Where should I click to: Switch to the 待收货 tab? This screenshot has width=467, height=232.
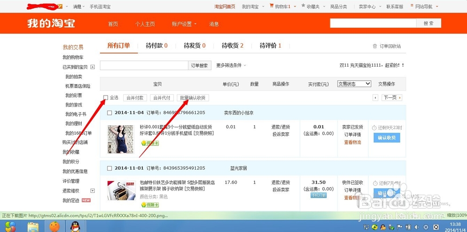coord(233,46)
